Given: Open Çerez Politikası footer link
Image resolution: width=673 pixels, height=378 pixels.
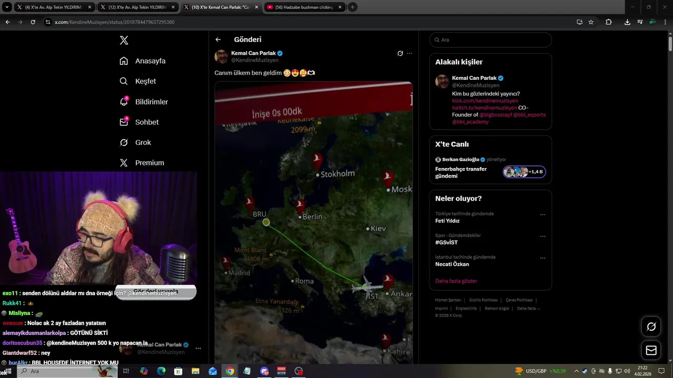Looking at the screenshot, I should [519, 300].
